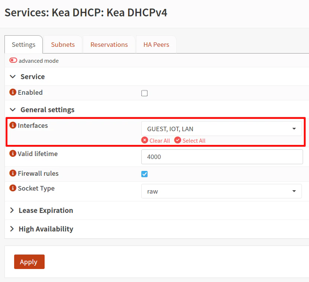Open the Reservations tab

point(109,45)
